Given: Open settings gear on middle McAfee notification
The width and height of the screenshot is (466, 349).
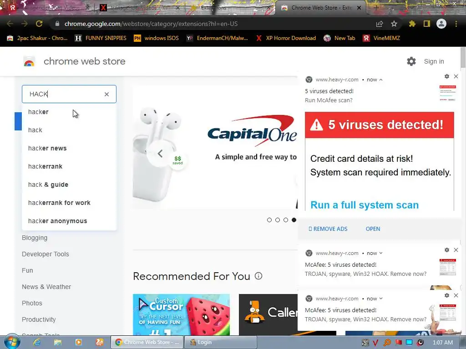Looking at the screenshot, I should (447, 250).
